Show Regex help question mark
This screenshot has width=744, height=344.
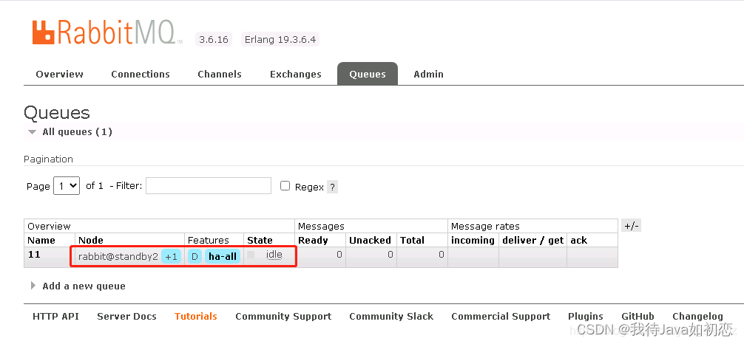point(333,187)
